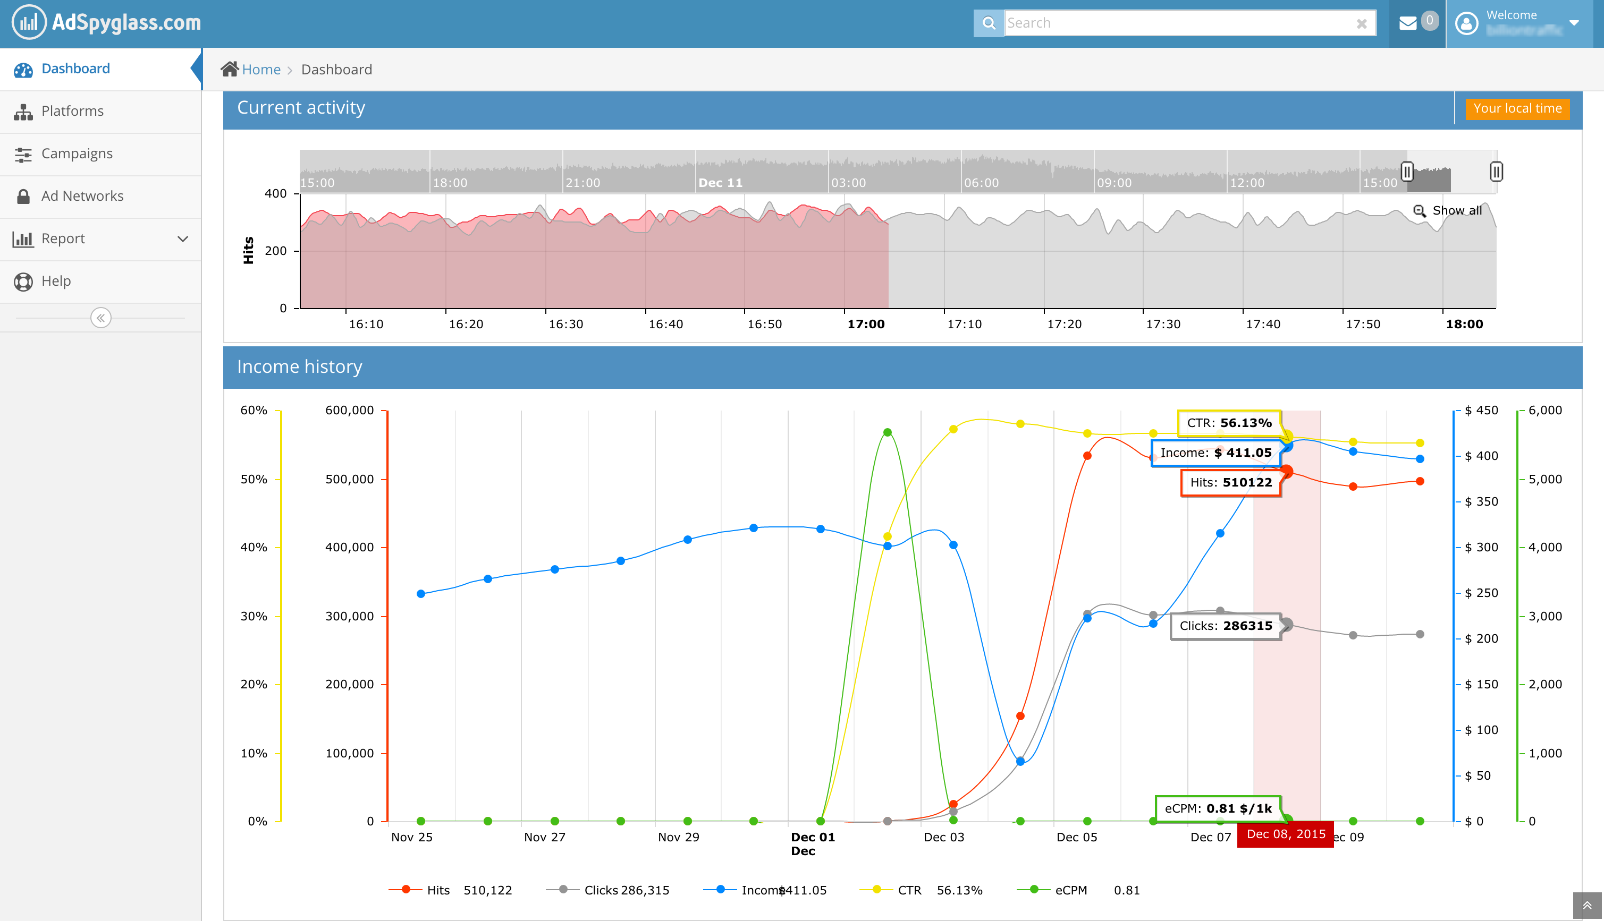Toggle eCPM series in chart legend
This screenshot has height=921, width=1604.
pyautogui.click(x=1070, y=890)
